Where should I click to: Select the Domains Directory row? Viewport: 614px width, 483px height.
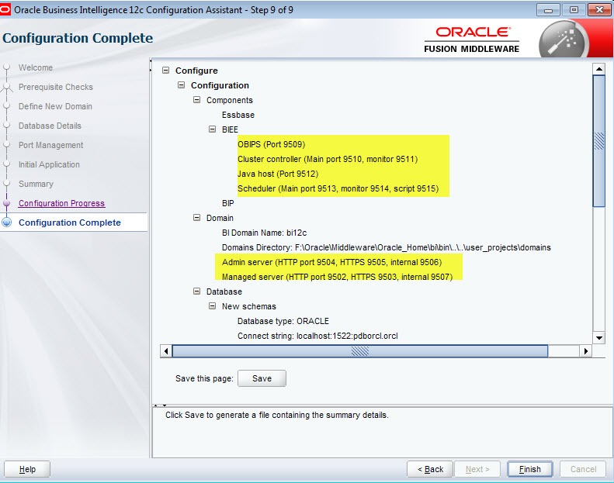pos(386,247)
